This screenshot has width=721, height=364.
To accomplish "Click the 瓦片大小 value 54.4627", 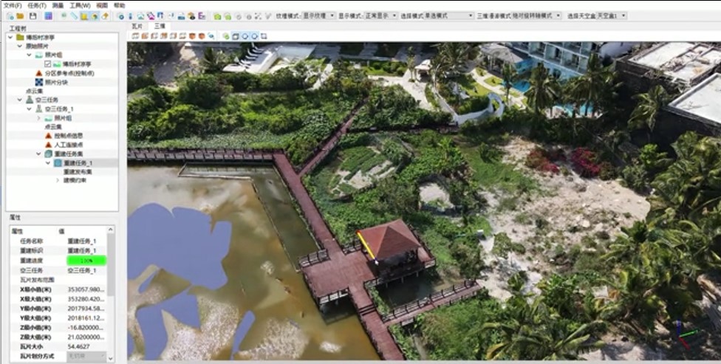I will (x=78, y=346).
